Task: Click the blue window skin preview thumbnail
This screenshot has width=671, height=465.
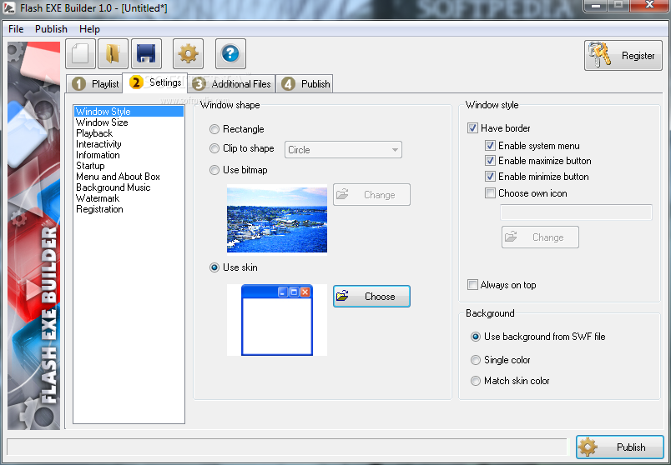Action: pos(277,320)
